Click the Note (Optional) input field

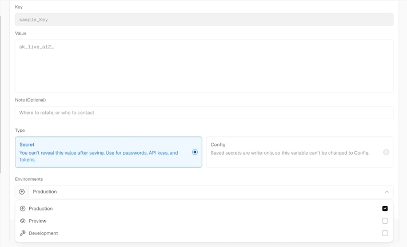click(204, 112)
